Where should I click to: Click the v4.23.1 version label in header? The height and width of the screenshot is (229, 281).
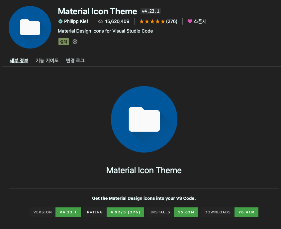[x=150, y=11]
